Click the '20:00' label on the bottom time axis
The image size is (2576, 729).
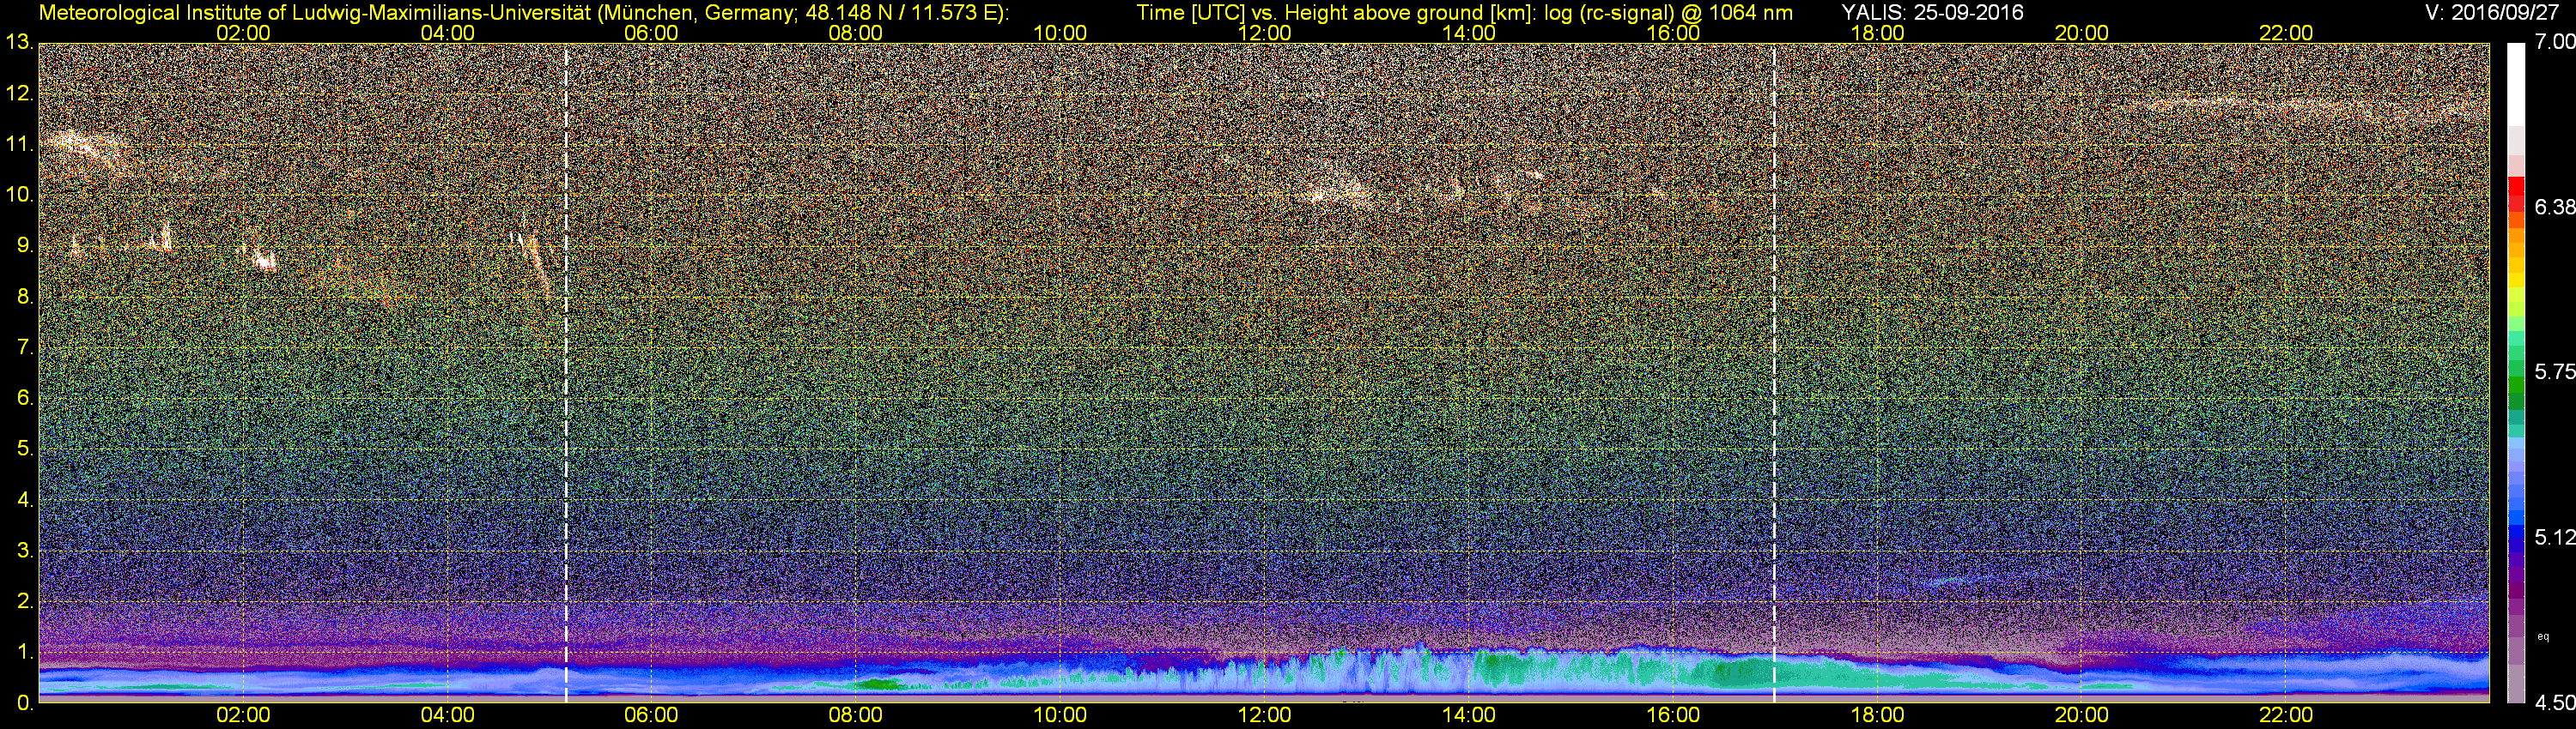pos(2082,716)
